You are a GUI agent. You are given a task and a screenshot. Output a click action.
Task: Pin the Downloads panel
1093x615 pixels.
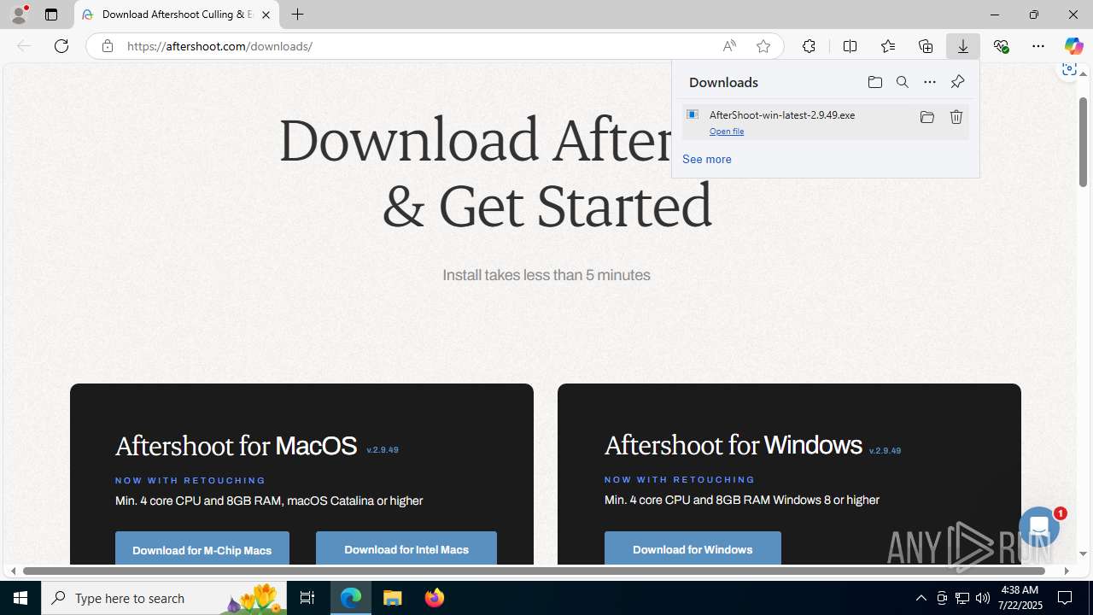957,82
